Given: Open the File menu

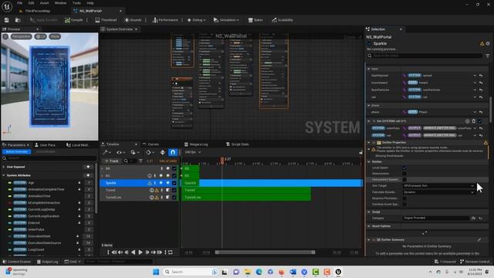Looking at the screenshot, I should [x=19, y=3].
